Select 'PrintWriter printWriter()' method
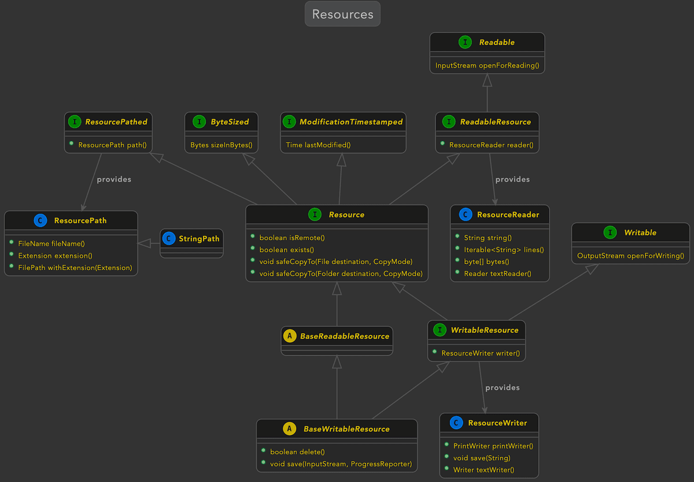Screen dimensions: 694x482 [x=493, y=446]
